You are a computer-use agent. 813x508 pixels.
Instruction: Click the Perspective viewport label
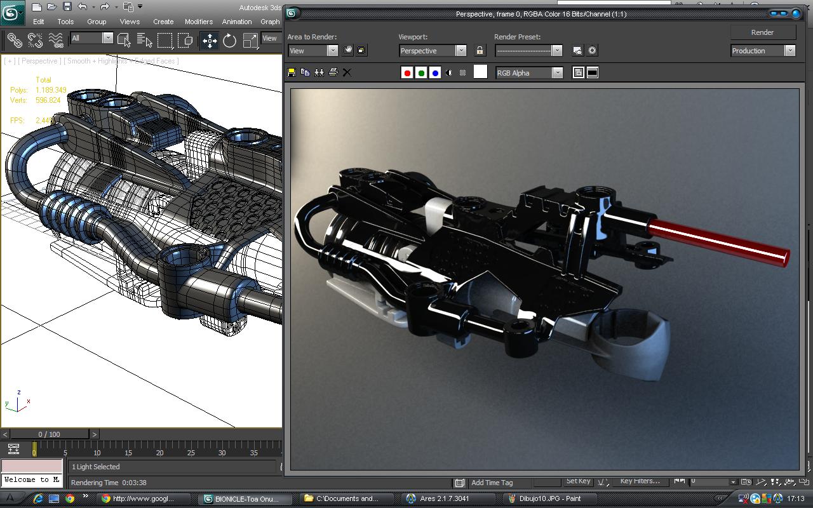pyautogui.click(x=39, y=61)
